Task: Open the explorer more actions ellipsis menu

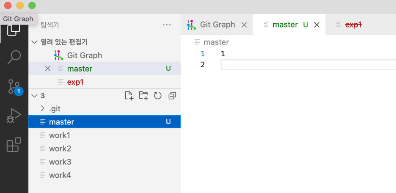Action: [x=167, y=25]
